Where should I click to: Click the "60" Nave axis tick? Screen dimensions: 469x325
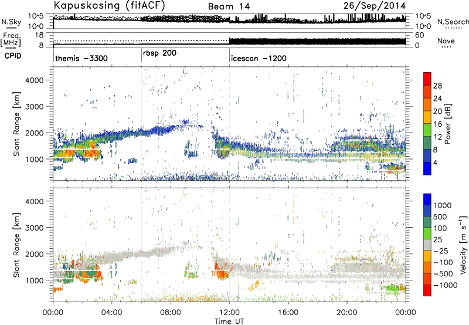point(420,35)
